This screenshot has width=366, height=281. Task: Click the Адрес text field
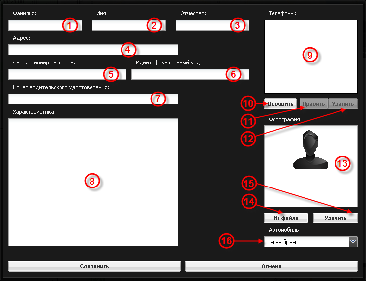coord(64,50)
